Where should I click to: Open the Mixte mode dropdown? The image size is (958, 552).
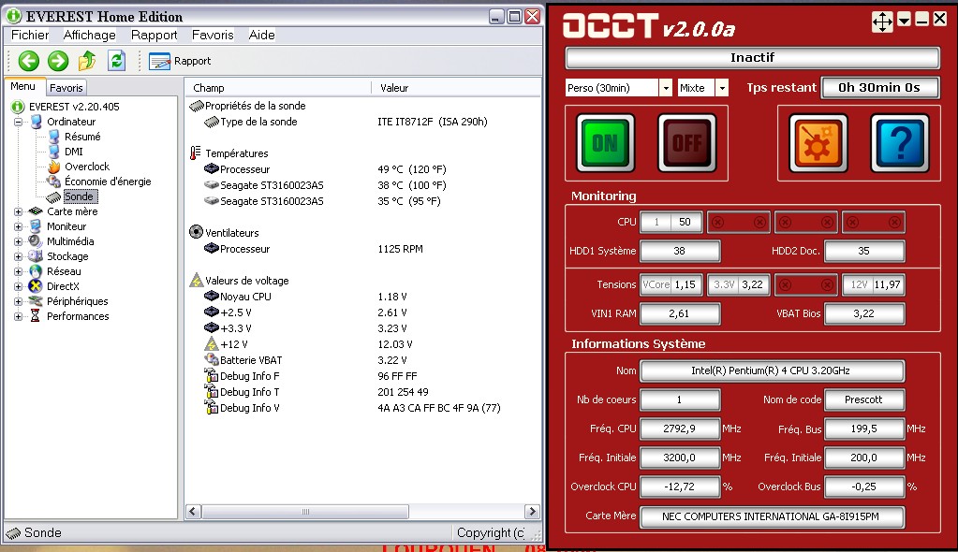(x=722, y=88)
